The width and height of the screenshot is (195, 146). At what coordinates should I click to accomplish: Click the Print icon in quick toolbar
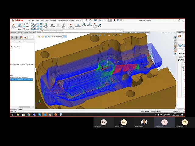click(100, 20)
